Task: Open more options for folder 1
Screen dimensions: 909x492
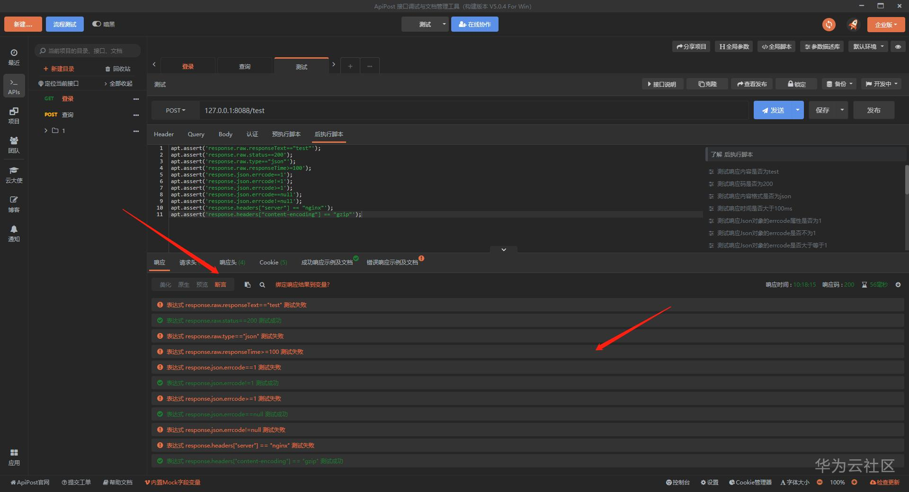Action: (136, 131)
